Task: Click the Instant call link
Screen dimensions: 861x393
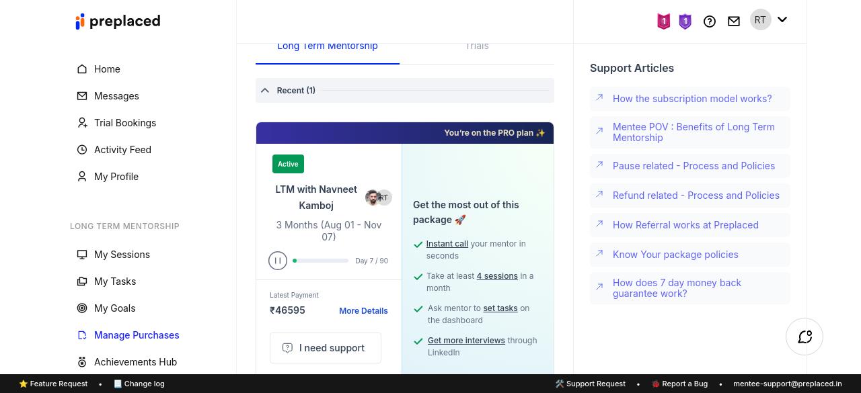Action: pyautogui.click(x=447, y=244)
